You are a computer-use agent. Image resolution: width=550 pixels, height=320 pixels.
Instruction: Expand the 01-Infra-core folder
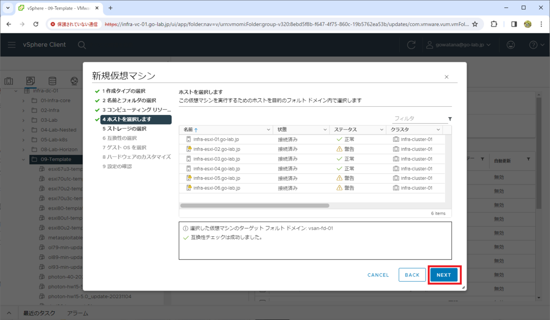pyautogui.click(x=23, y=100)
